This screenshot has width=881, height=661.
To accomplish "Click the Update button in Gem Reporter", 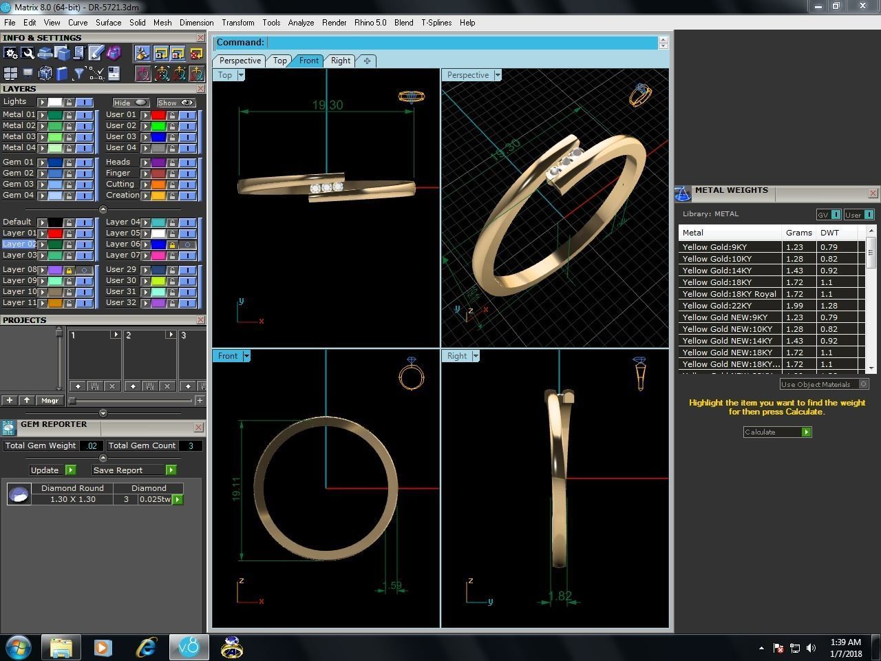I will pos(52,470).
